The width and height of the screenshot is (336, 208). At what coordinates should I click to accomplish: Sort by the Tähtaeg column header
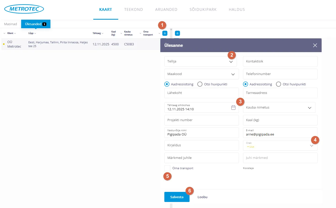pyautogui.click(x=97, y=33)
